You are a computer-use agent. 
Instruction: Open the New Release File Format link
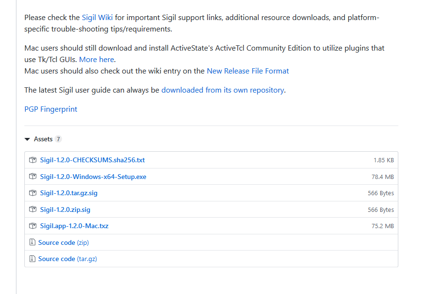tap(248, 71)
